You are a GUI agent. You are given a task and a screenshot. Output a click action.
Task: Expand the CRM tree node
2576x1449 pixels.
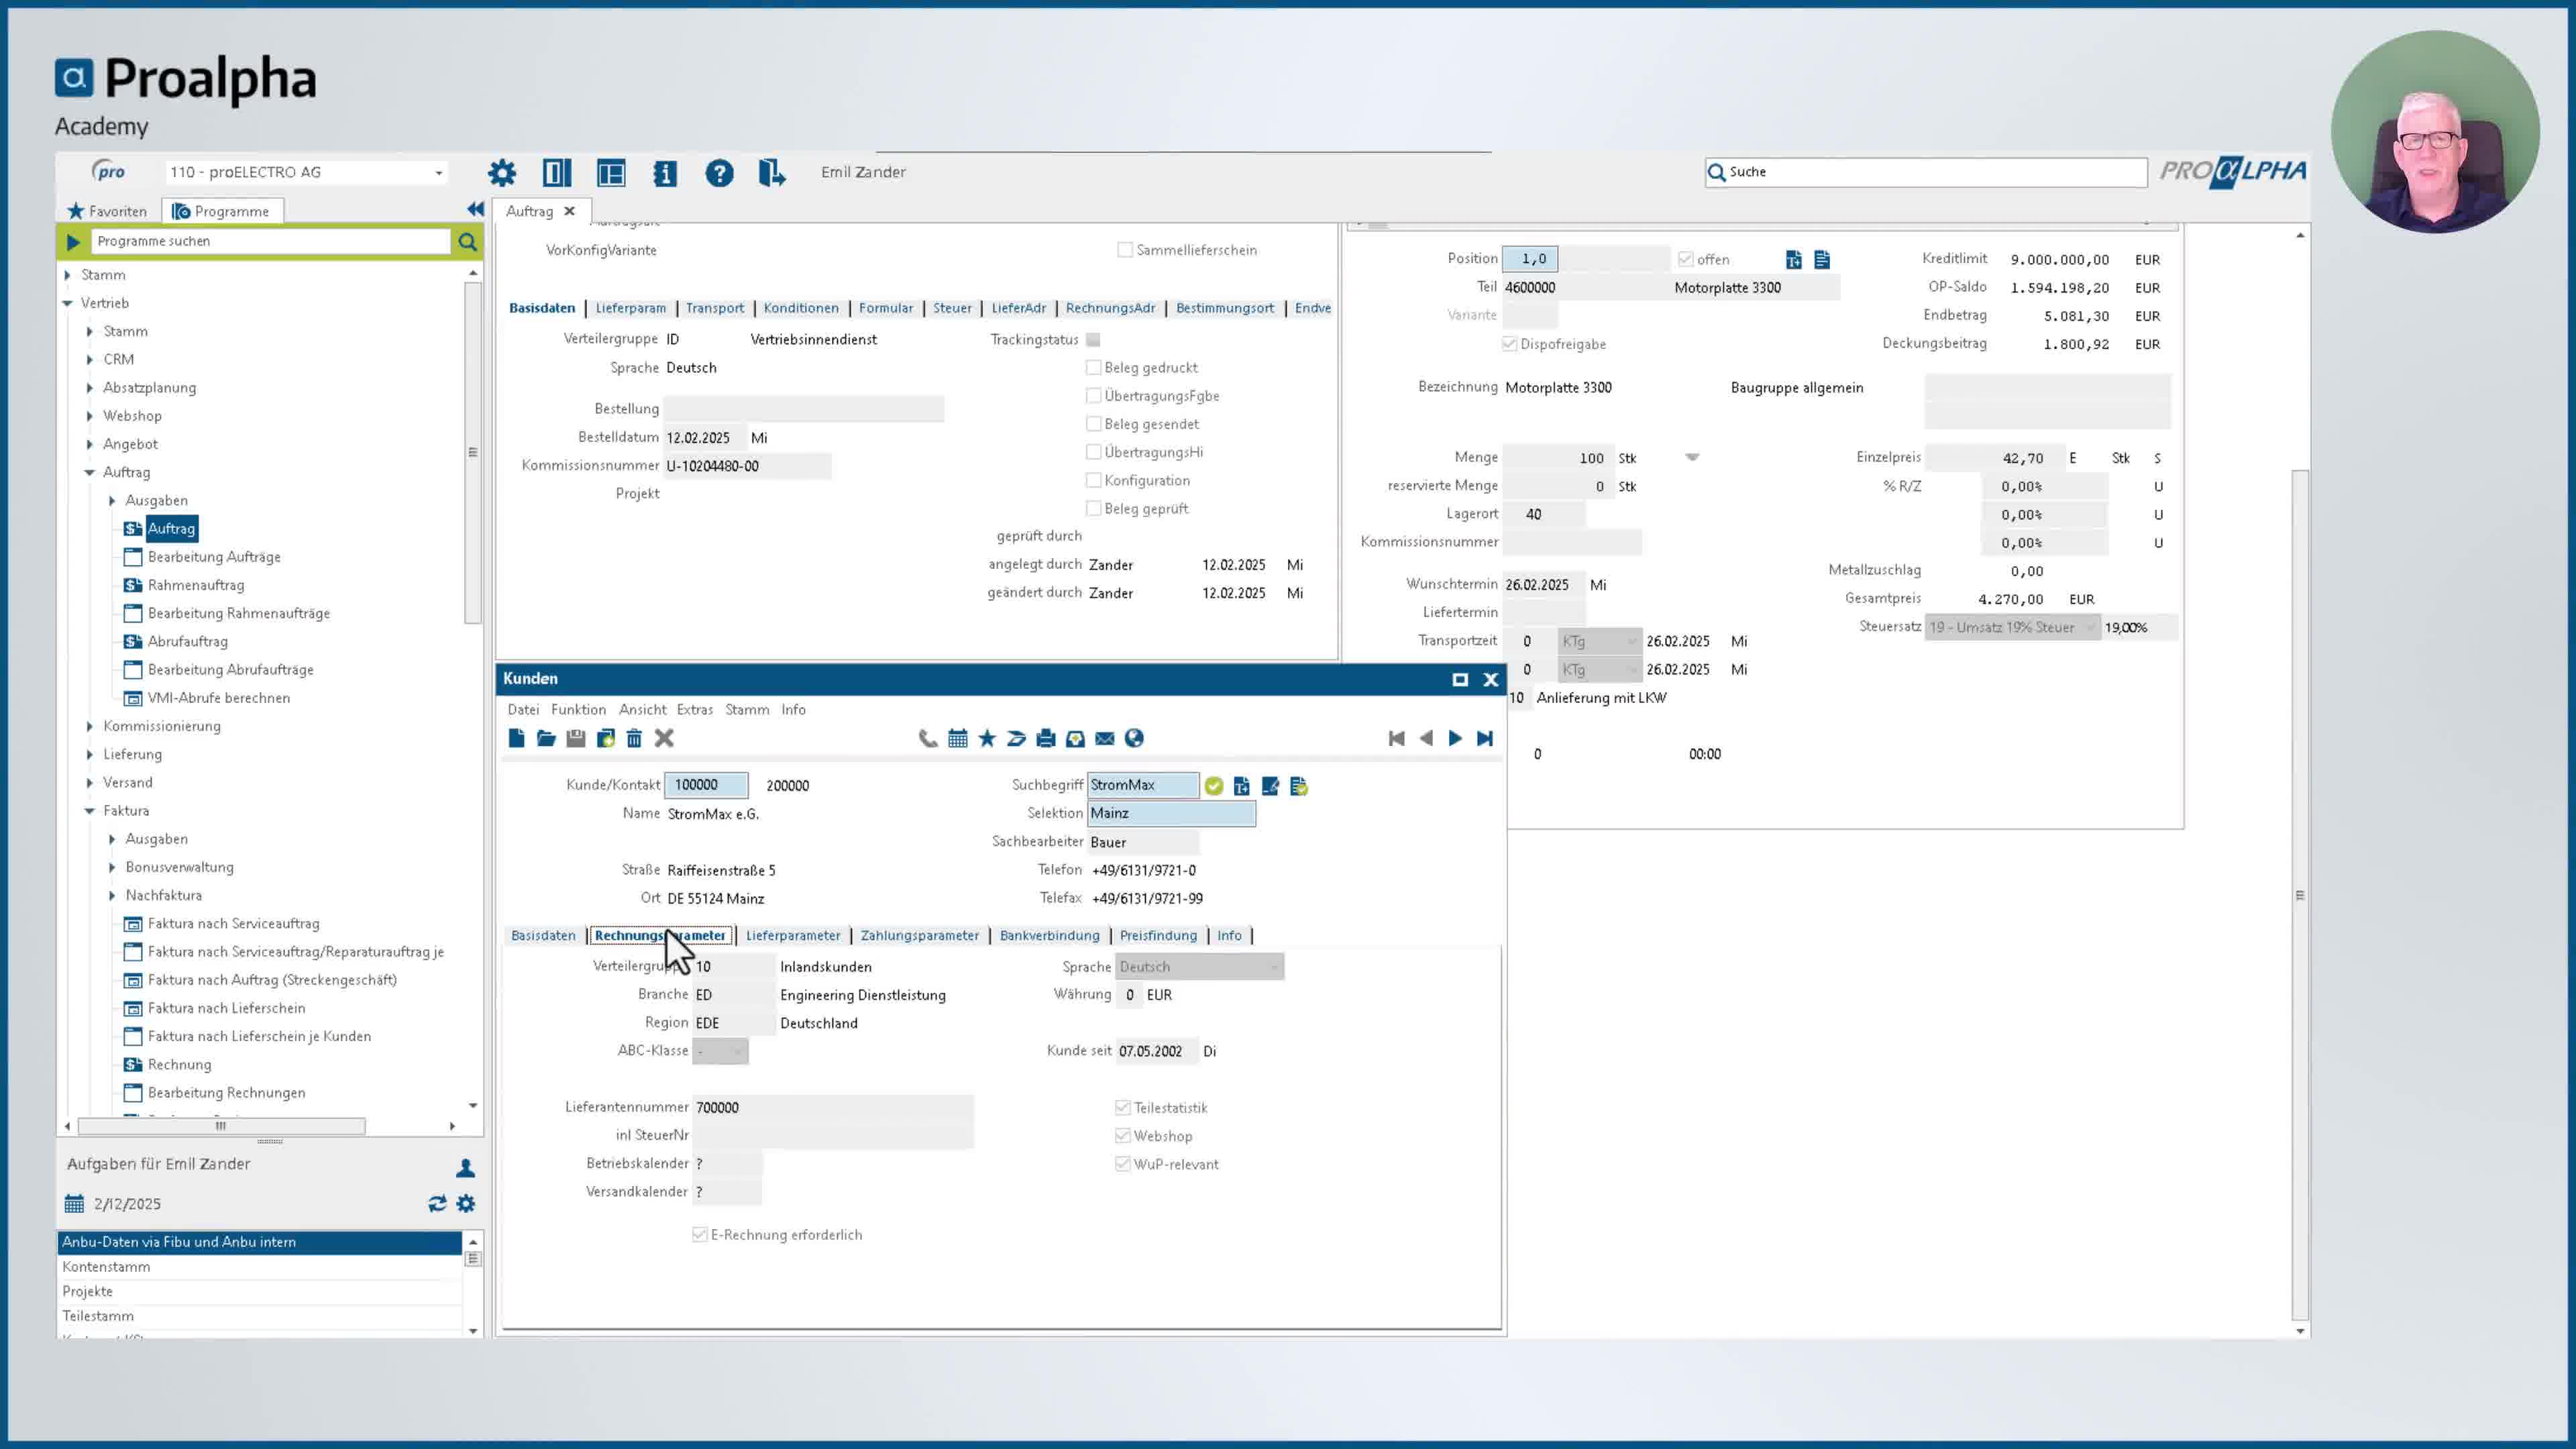tap(90, 359)
